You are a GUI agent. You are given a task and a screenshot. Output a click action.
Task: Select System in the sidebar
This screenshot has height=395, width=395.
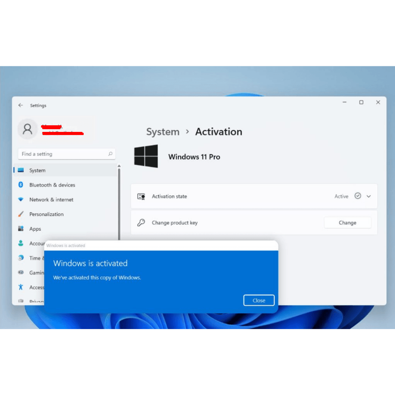(66, 170)
